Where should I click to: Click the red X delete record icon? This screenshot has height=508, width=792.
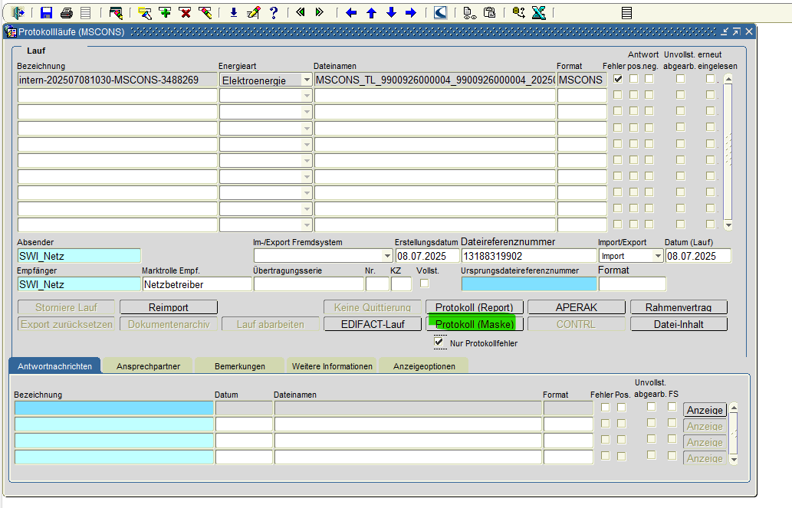[185, 12]
